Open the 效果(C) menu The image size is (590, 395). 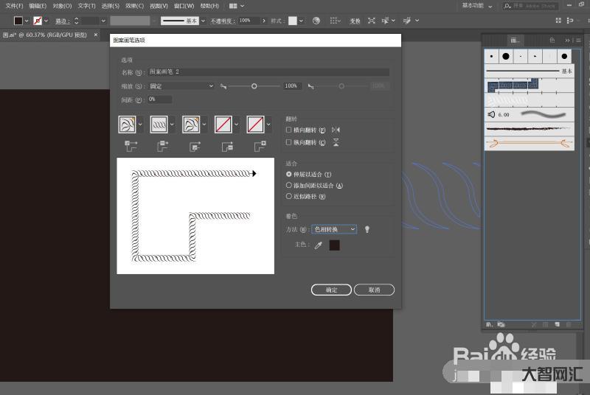tap(134, 6)
